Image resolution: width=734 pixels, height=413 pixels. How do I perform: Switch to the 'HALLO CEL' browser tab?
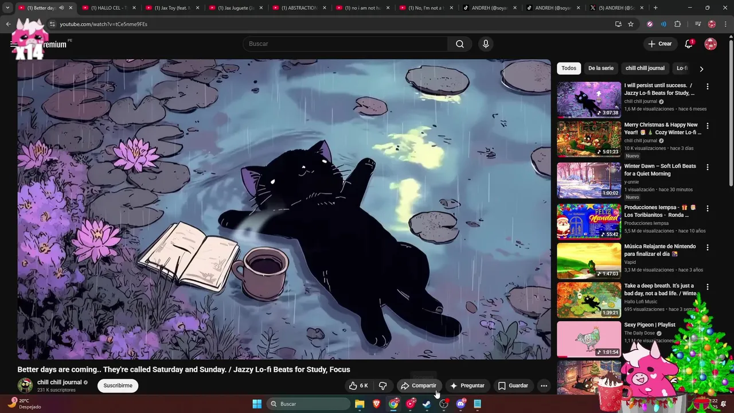[x=109, y=8]
